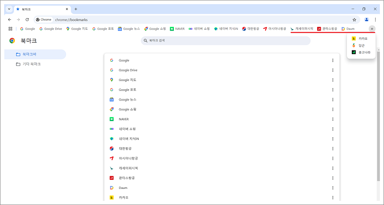The image size is (384, 205).
Task: Open Daum from the bookmarks bar
Action: 348,29
